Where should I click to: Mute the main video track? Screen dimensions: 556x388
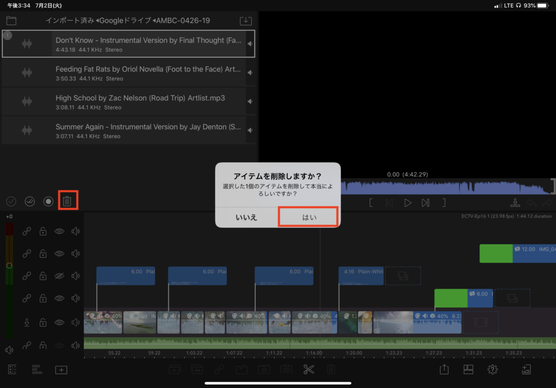75,322
